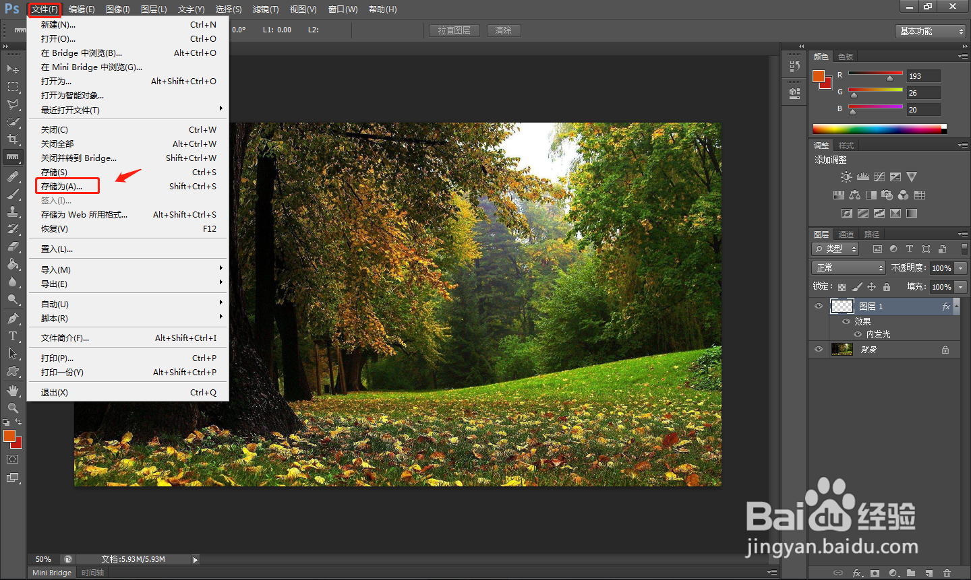Screen dimensions: 971x580
Task: Select the Crop tool
Action: coord(12,139)
